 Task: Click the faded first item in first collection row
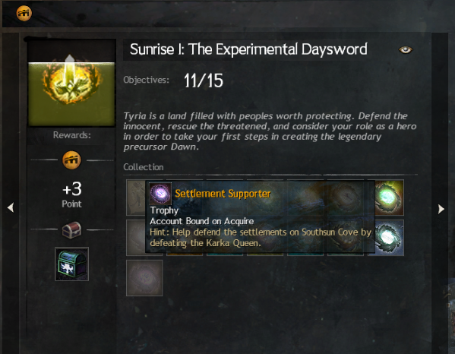tap(136, 198)
